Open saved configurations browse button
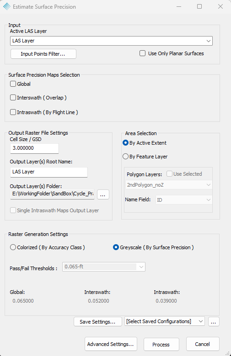Screen dimensions: 231x356 214,322
